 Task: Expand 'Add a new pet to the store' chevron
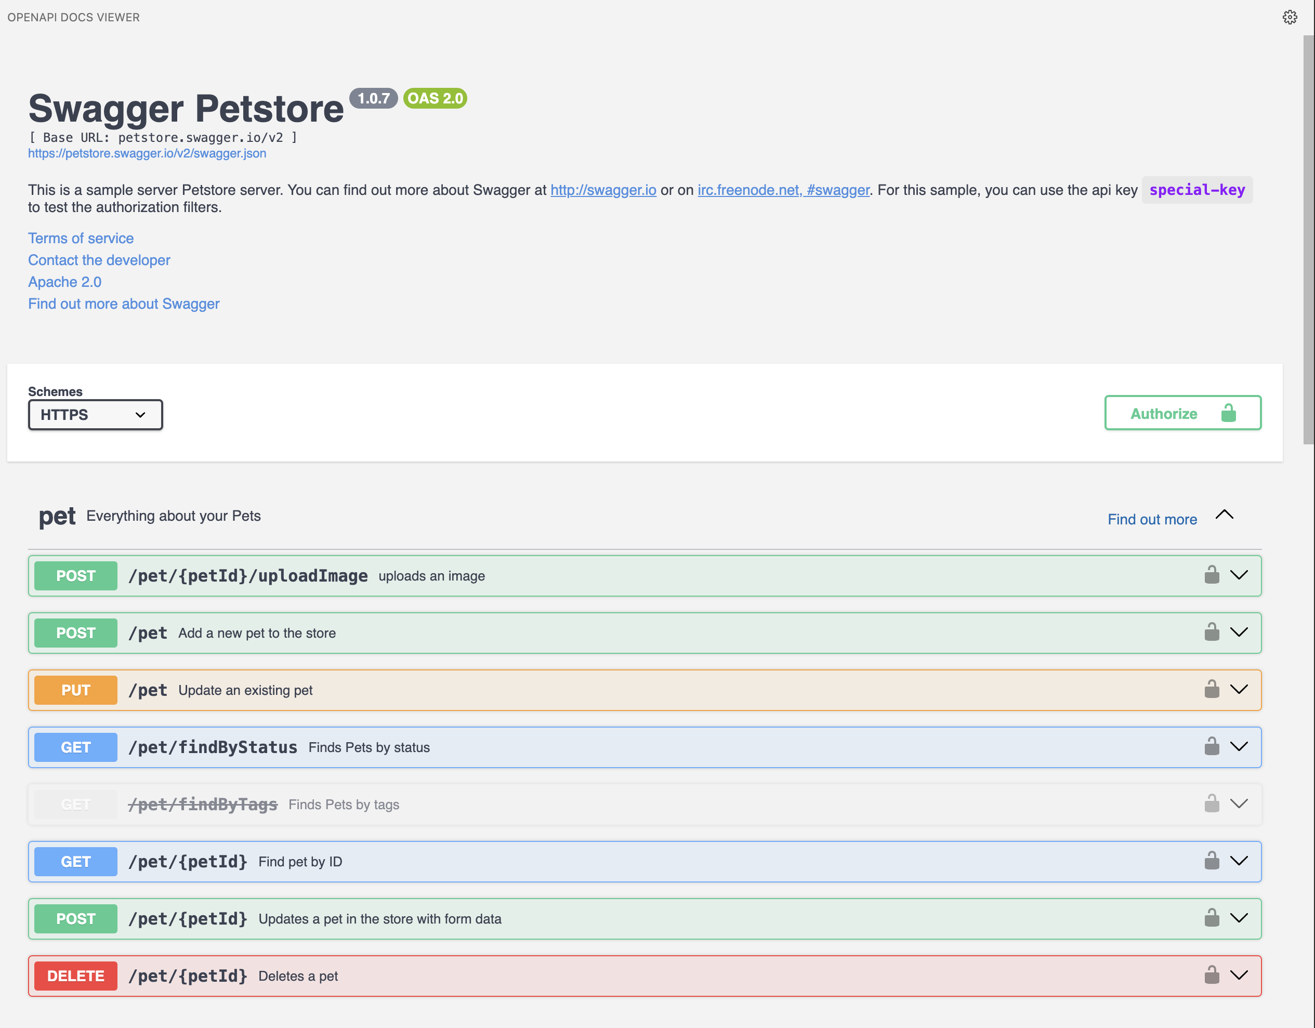[x=1239, y=632]
